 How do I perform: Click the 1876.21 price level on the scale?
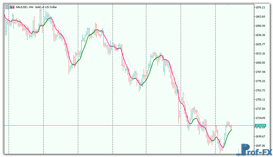pos(260,7)
